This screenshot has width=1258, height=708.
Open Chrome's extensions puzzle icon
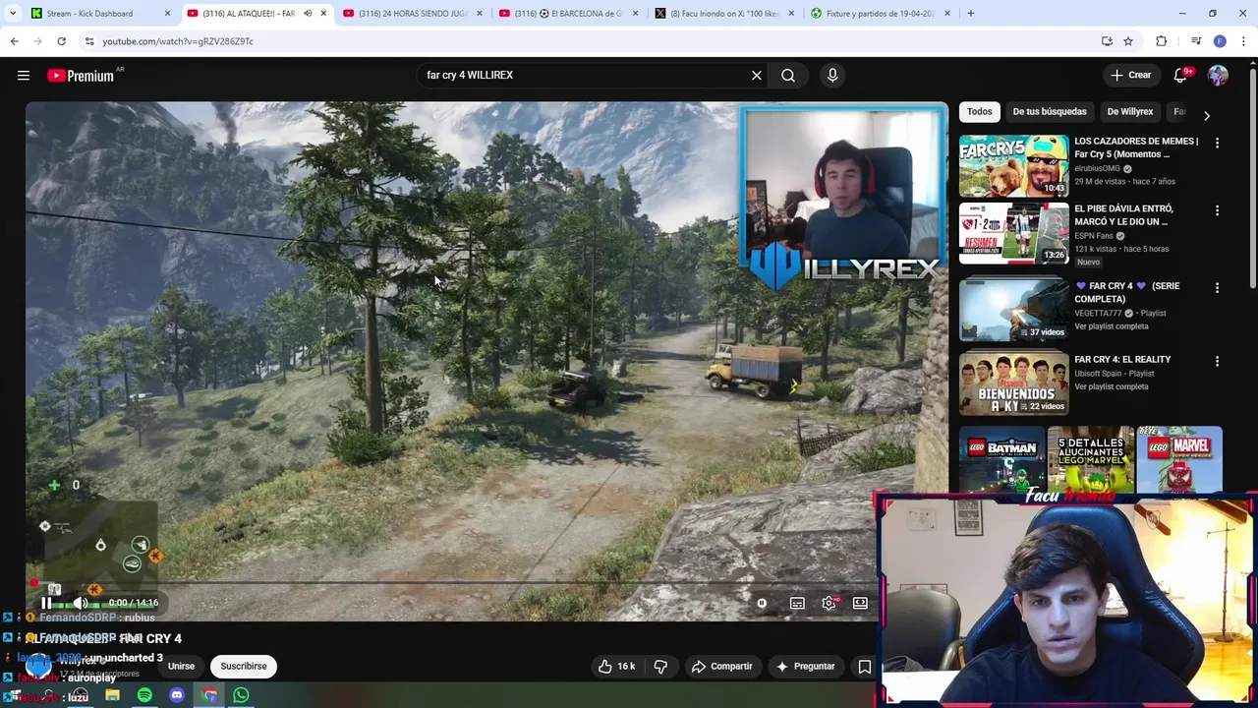[x=1162, y=41]
